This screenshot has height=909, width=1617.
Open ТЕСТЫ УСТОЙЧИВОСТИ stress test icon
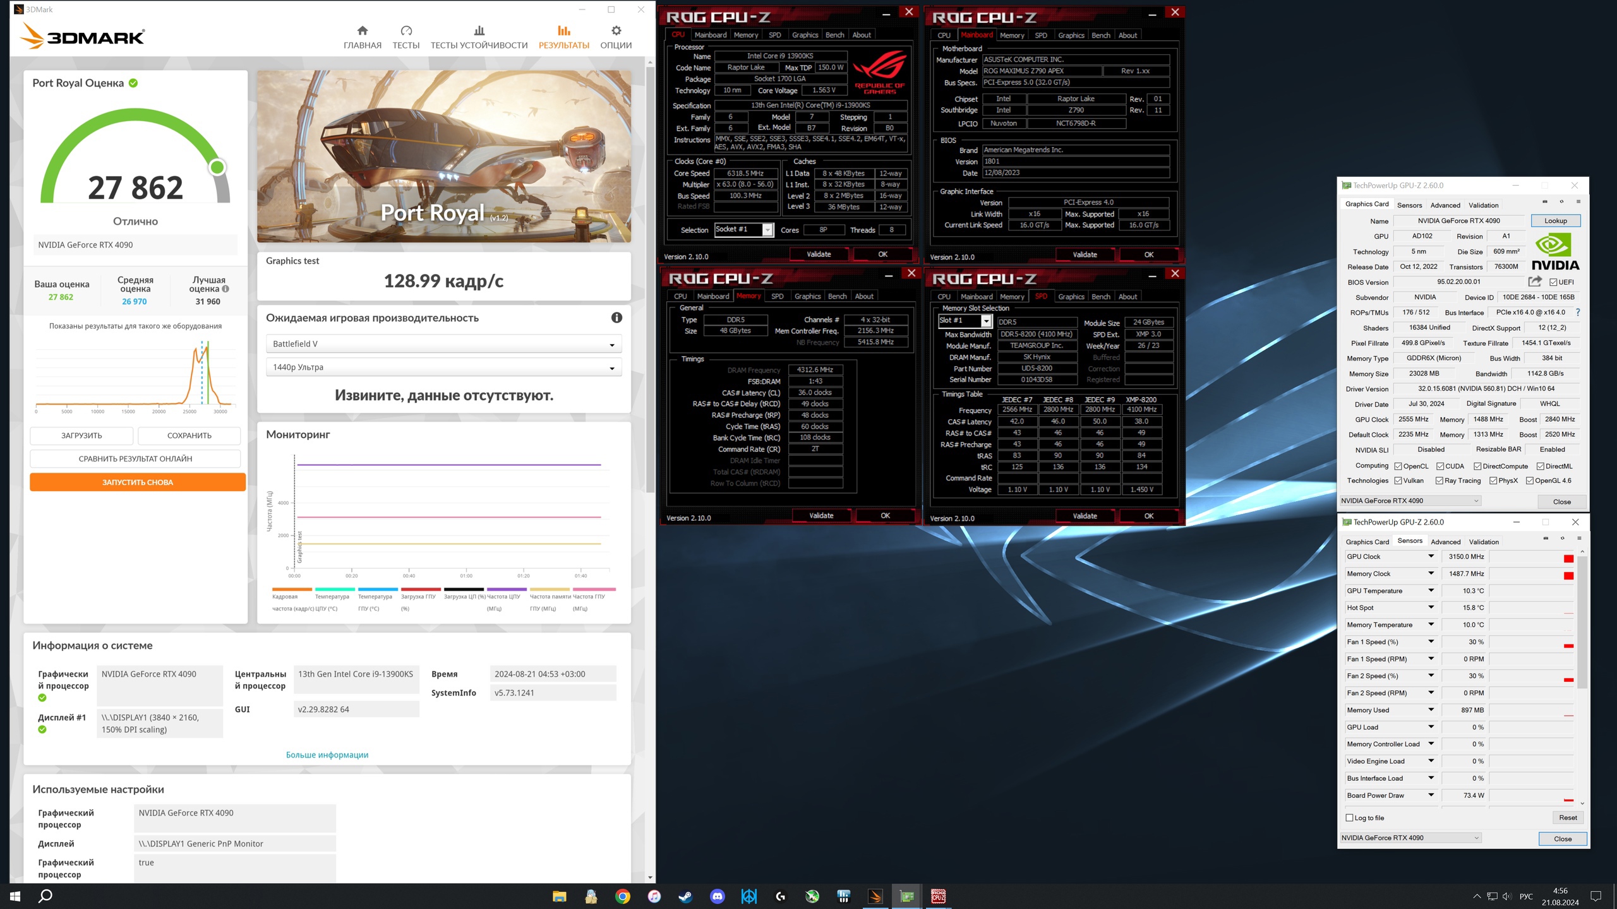coord(479,30)
